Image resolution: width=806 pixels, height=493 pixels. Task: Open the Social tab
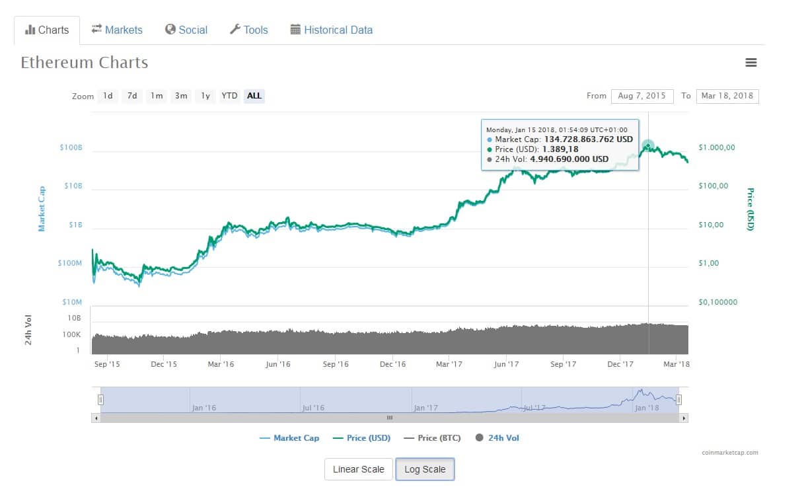coord(186,30)
